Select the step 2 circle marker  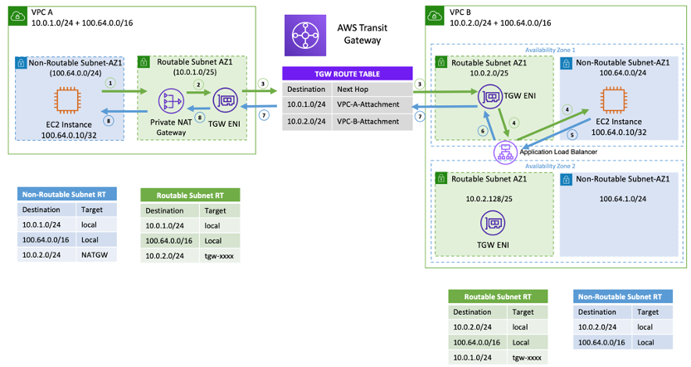197,85
